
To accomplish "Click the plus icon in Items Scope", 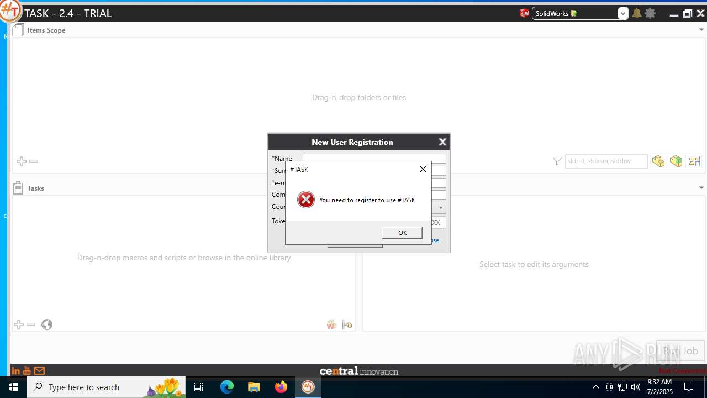I will [x=22, y=161].
